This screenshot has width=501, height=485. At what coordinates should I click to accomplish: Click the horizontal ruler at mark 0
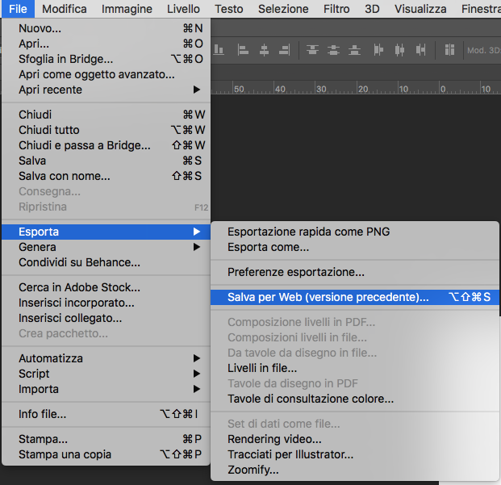[443, 89]
